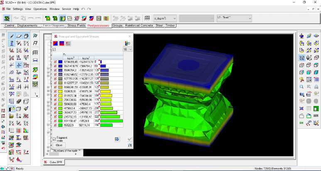Toggle the Numbers of the nodes checkbox
This screenshot has width=321, height=171.
[x=52, y=151]
